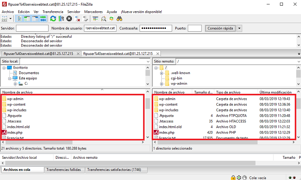
Task: Expand the wp-admin remote tree node
Action: click(161, 84)
